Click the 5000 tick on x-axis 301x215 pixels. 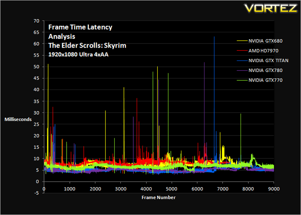[171, 189]
